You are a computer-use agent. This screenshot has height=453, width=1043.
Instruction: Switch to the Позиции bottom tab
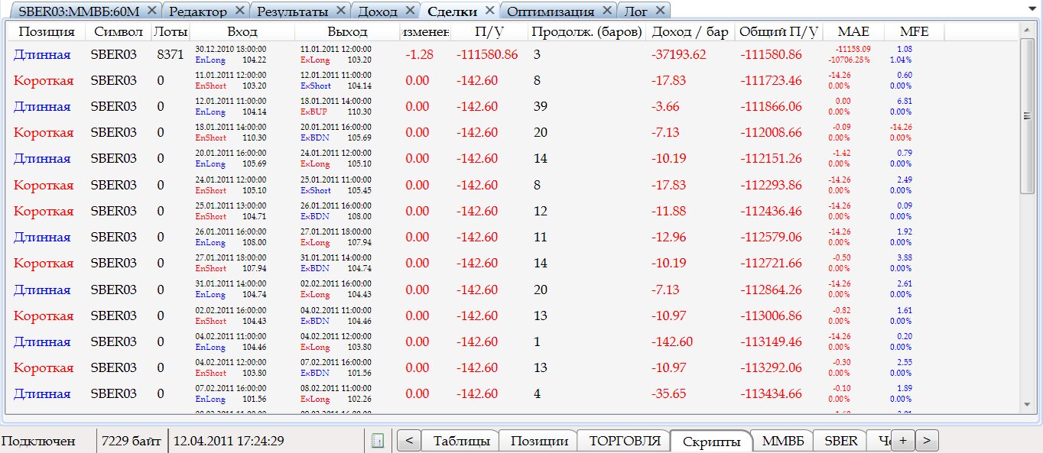[x=539, y=441]
